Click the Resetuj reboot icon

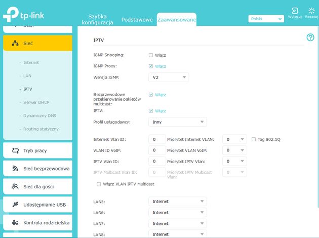pos(311,11)
